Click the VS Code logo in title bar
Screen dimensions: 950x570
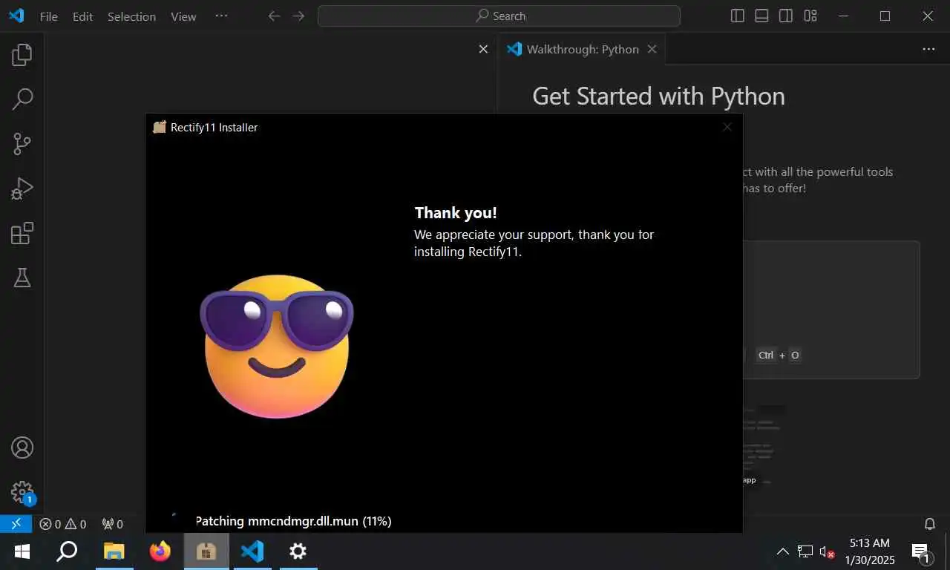tap(16, 16)
